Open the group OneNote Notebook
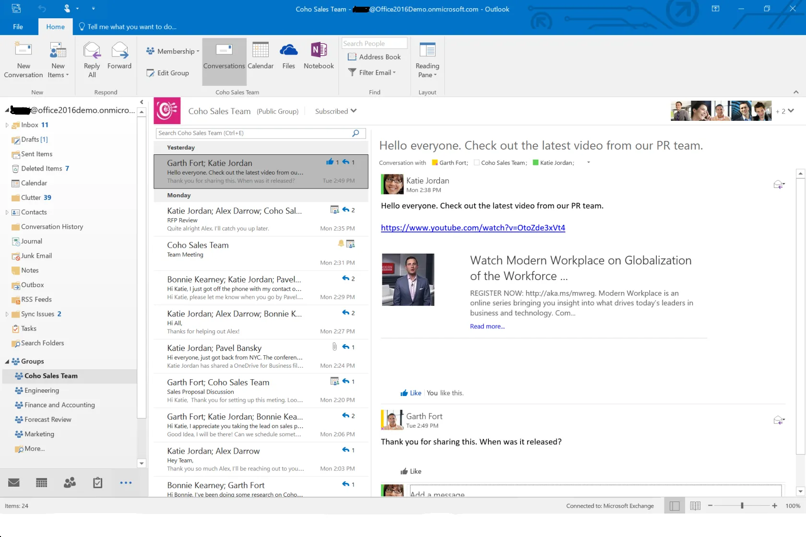 (x=319, y=57)
